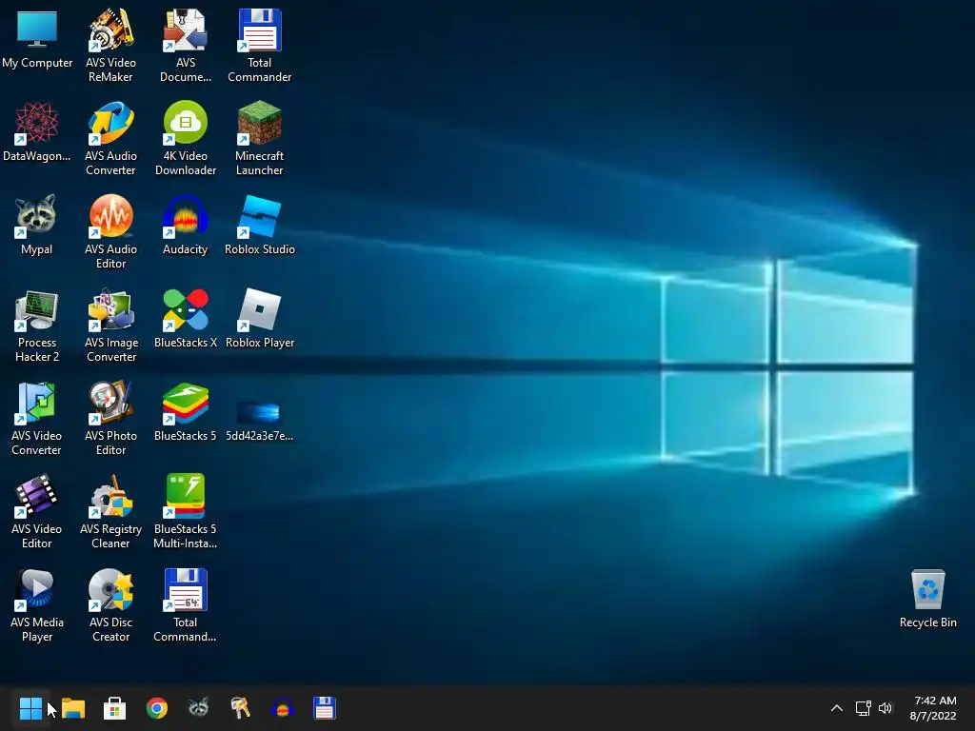Screen dimensions: 975x731
Task: Open Microsoft Store from taskbar
Action: pyautogui.click(x=114, y=708)
